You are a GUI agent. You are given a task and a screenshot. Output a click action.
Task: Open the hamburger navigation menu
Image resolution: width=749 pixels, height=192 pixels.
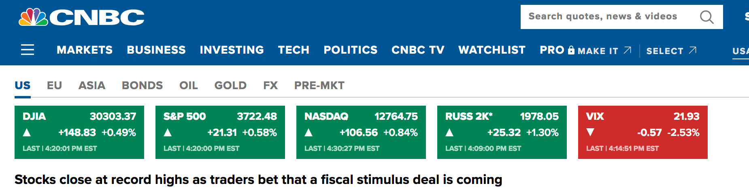(28, 50)
